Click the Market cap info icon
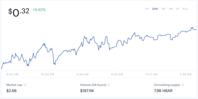 25,85
